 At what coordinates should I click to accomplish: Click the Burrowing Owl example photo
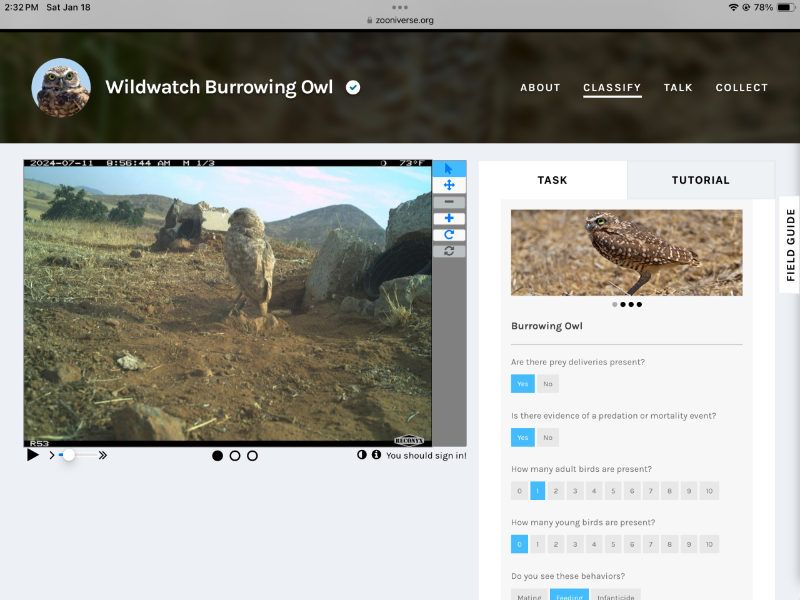627,252
